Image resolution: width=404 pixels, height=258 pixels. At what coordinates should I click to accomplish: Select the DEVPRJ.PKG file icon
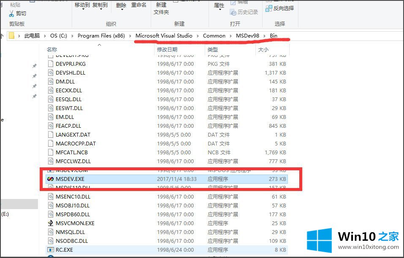click(51, 64)
